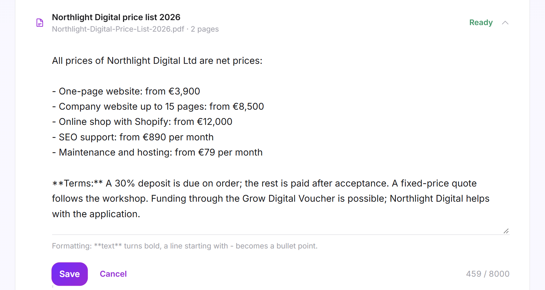545x290 pixels.
Task: Place cursor in One-page website price line
Action: 126,91
